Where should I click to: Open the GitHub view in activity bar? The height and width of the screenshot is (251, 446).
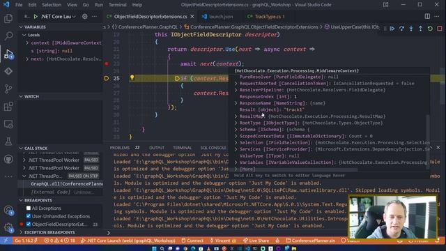coord(8,159)
